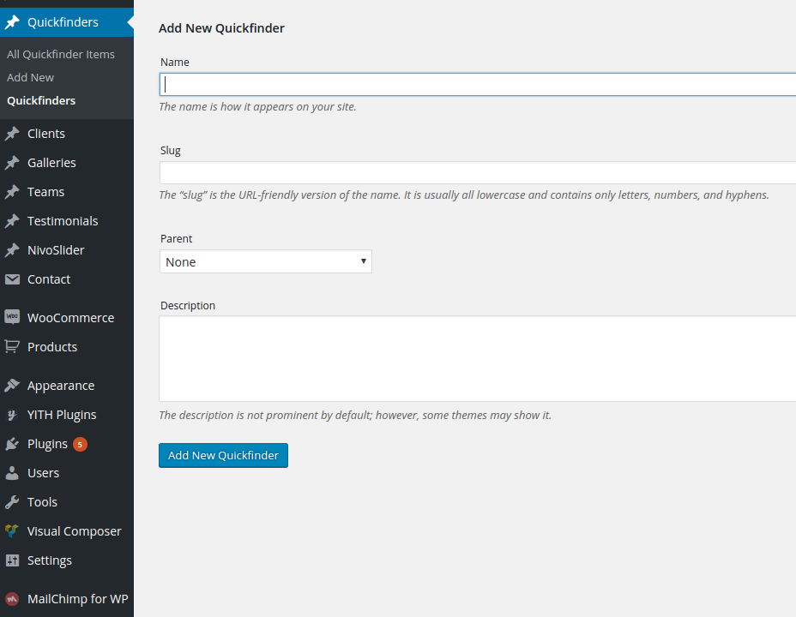Open the Galleries menu item
The image size is (796, 617).
pos(51,163)
